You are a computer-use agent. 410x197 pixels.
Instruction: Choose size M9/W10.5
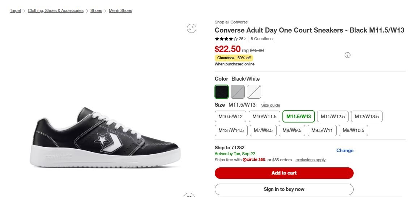click(353, 130)
